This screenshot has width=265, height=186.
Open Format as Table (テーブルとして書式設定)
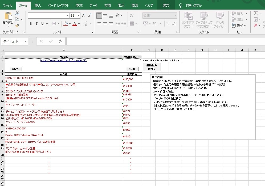[x=204, y=20]
